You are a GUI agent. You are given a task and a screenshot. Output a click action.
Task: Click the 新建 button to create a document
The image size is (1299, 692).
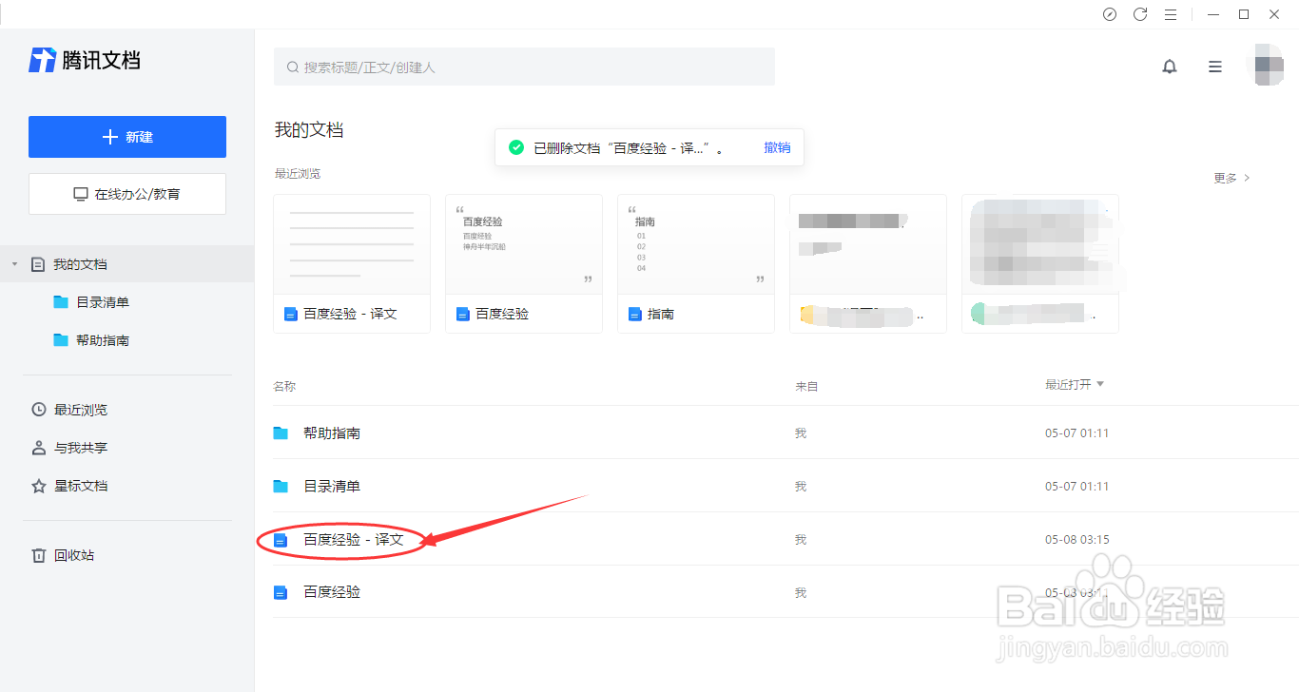click(126, 136)
